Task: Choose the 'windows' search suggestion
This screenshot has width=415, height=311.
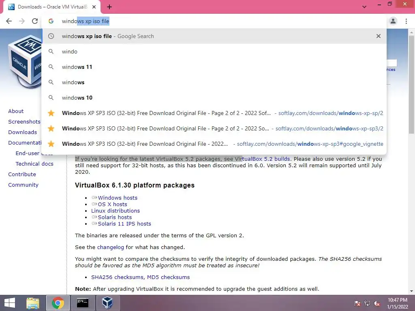Action: [215, 82]
